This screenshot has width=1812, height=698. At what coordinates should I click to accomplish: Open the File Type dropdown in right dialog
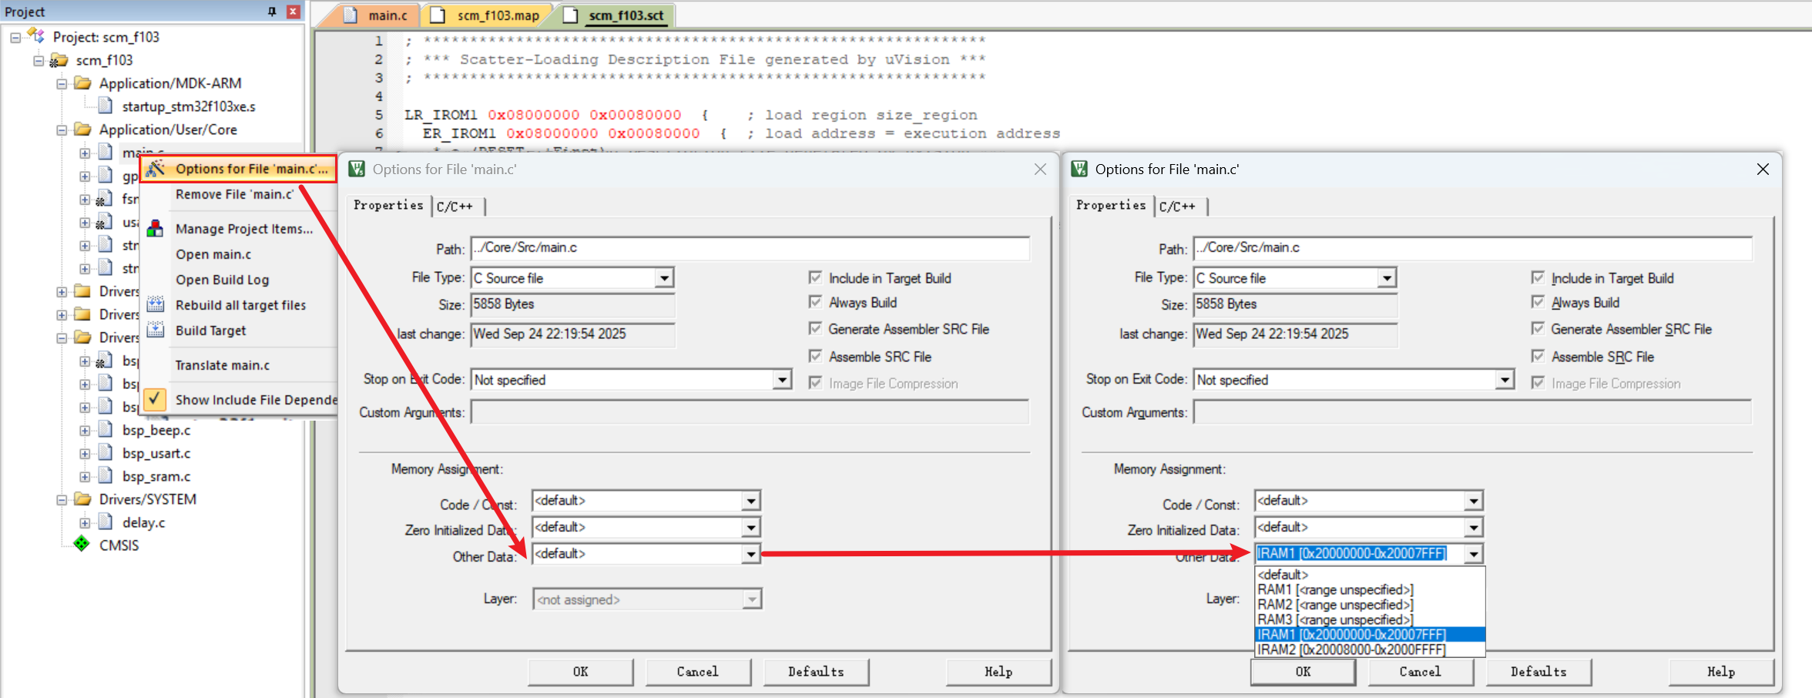1387,278
